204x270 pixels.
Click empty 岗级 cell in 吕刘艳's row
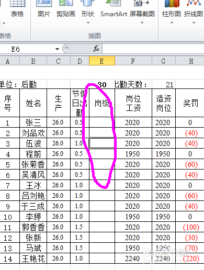[x=102, y=196]
